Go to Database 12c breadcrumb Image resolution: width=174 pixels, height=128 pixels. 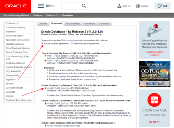[52, 15]
